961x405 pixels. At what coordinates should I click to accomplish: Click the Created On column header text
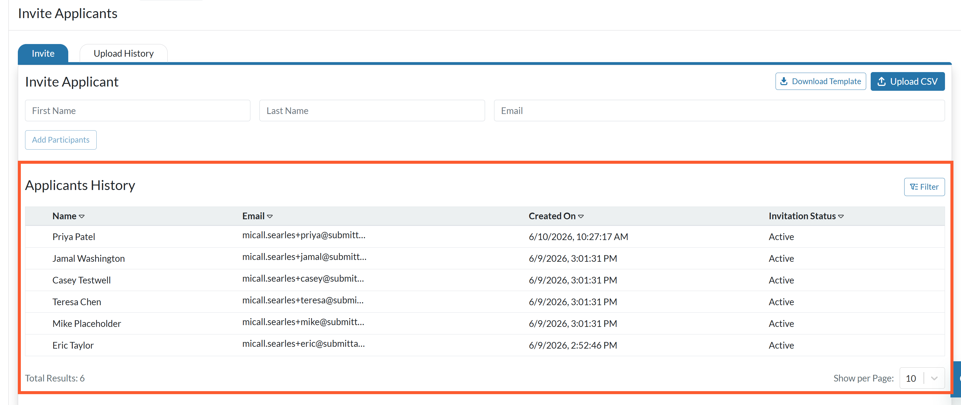[552, 216]
